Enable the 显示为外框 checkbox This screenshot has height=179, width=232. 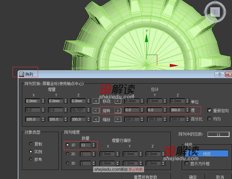tap(187, 164)
